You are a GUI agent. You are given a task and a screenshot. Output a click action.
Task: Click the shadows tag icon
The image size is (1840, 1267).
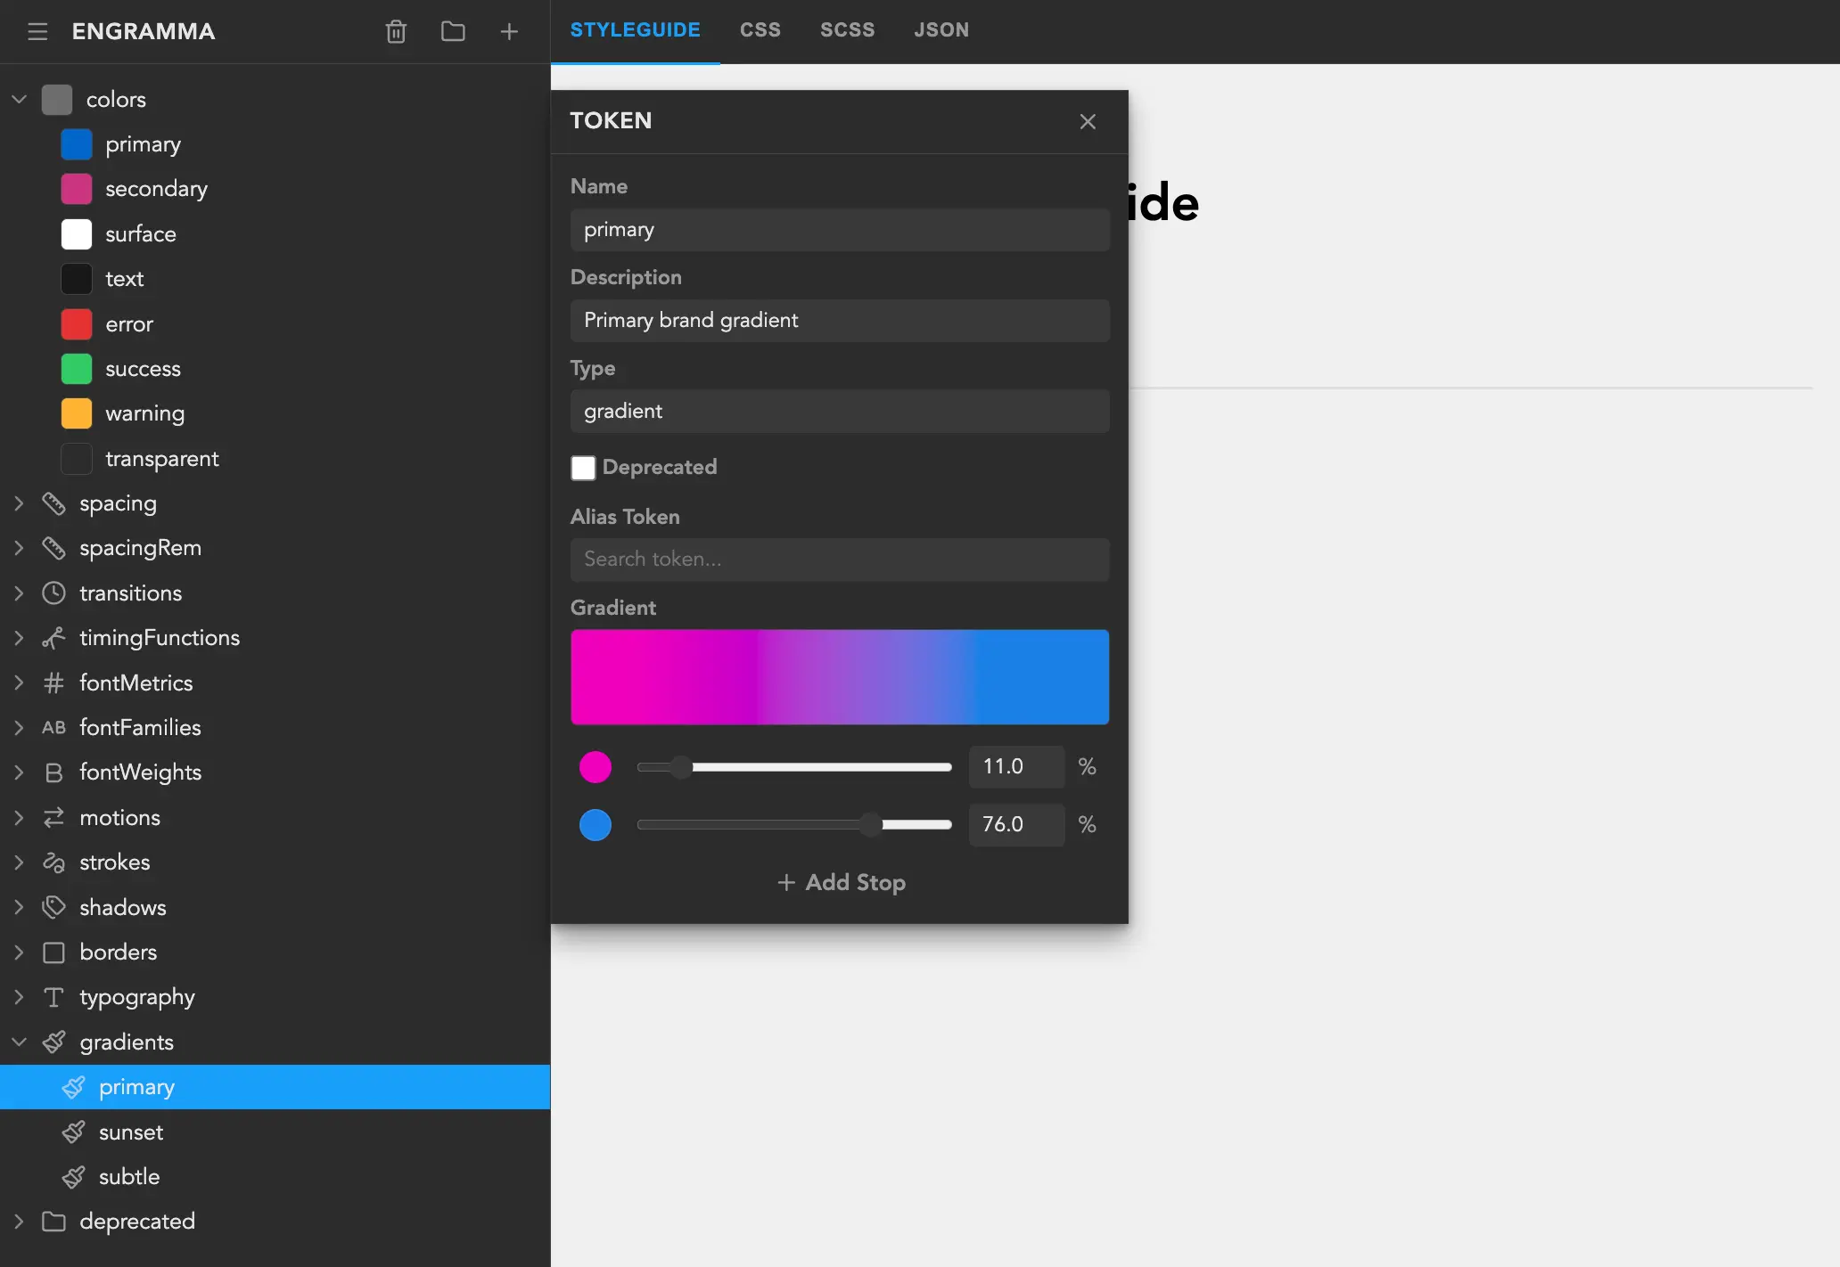54,906
